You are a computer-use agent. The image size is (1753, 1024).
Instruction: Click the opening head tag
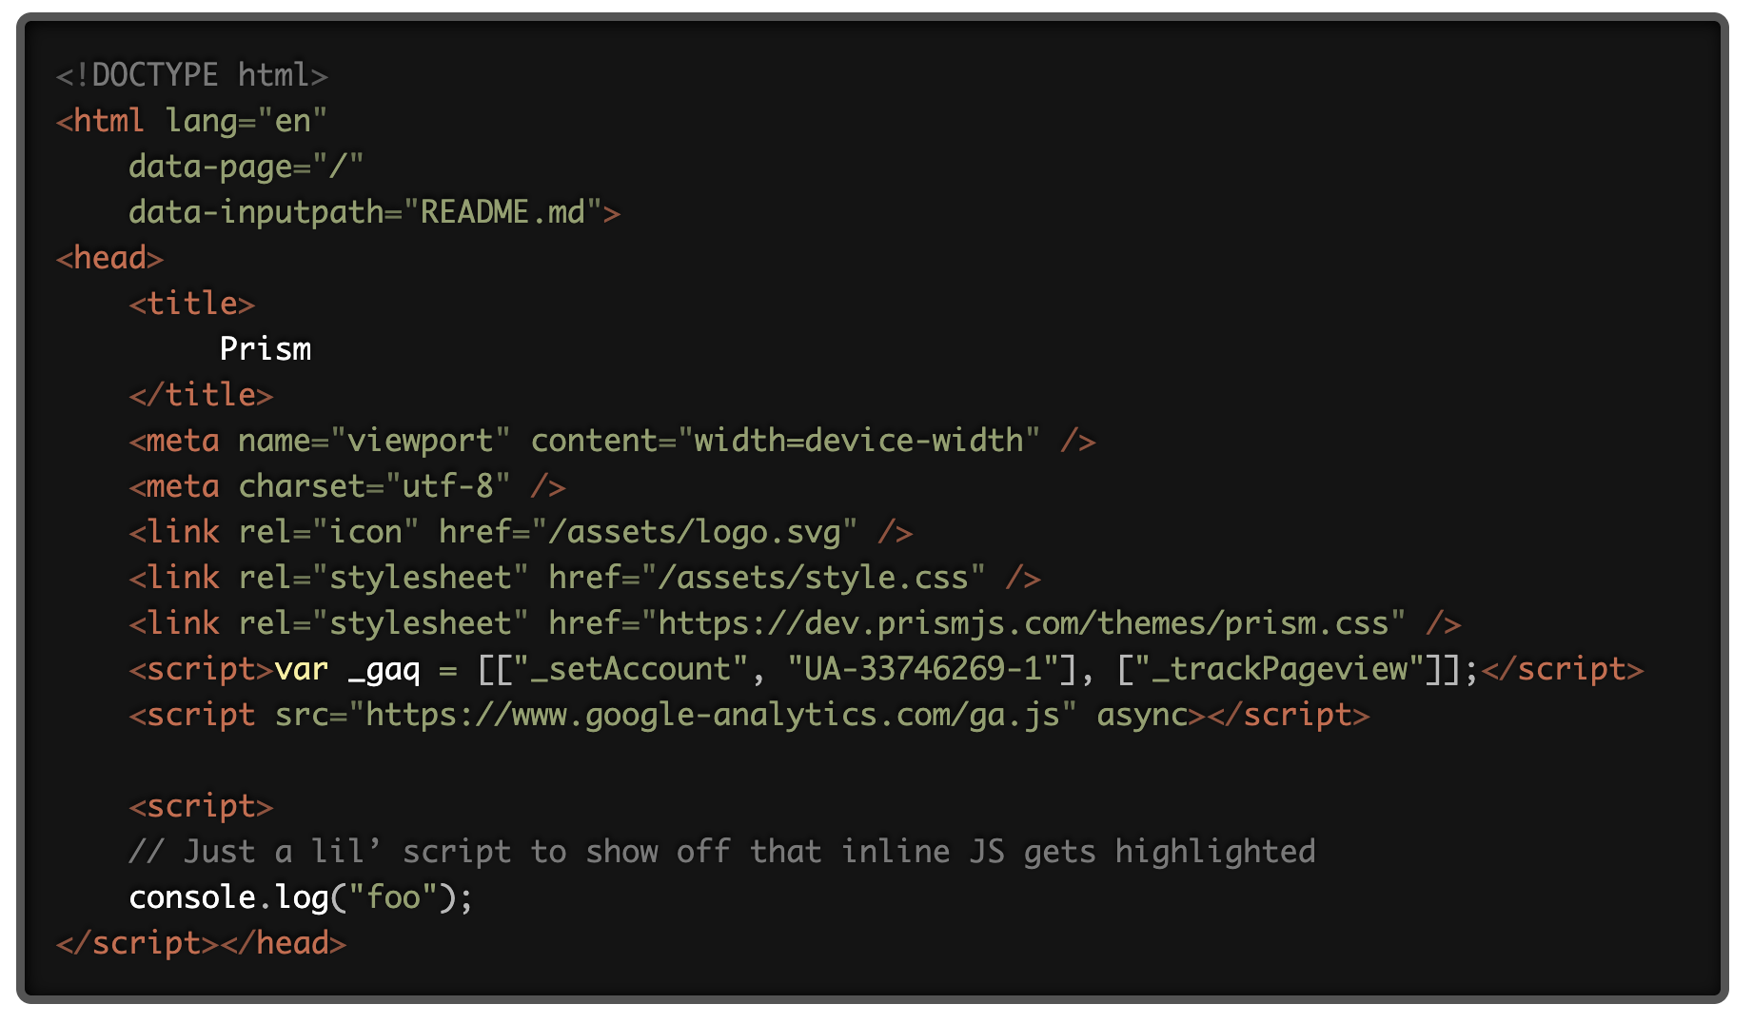click(x=109, y=258)
